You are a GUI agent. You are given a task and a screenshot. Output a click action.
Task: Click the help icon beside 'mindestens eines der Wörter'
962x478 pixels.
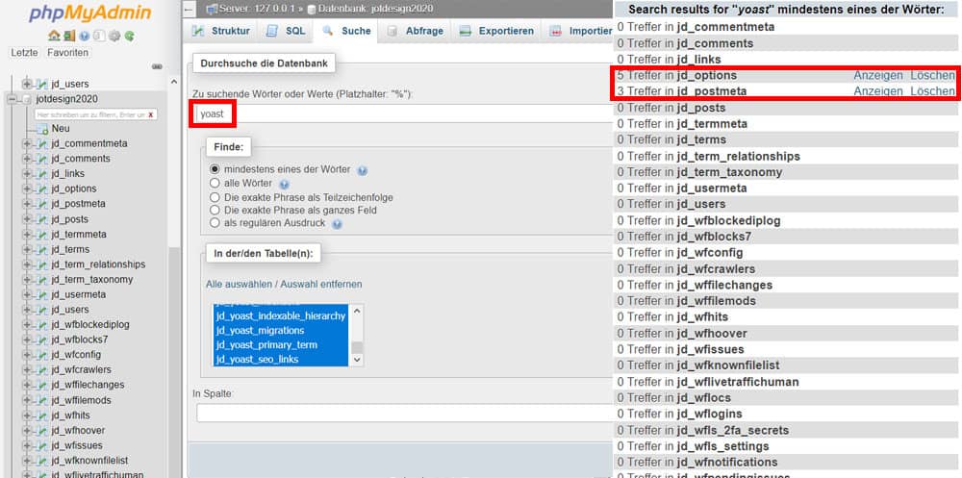click(x=362, y=170)
